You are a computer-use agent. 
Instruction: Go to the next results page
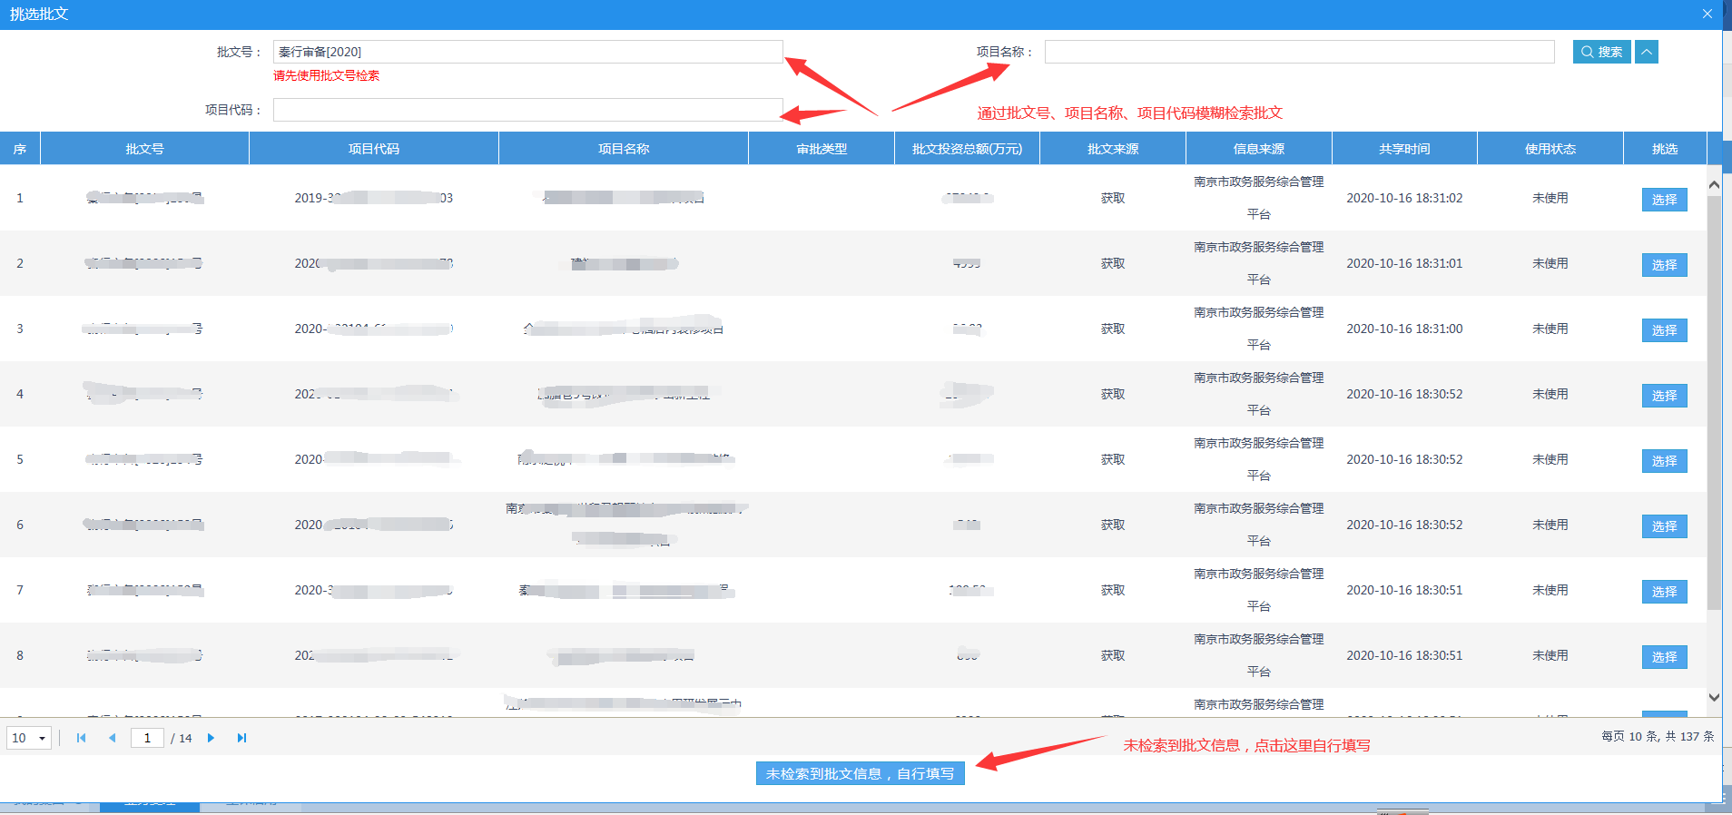click(x=211, y=738)
